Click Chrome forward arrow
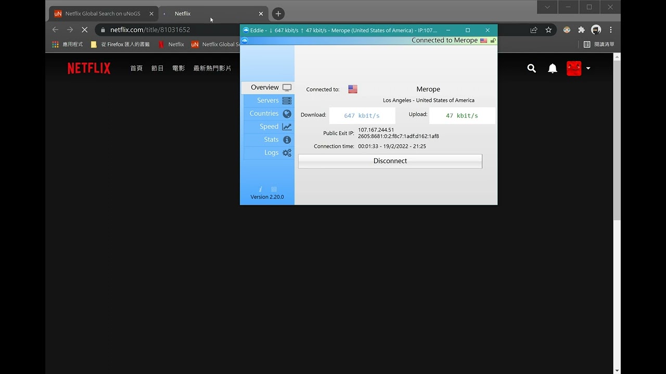 click(x=70, y=30)
